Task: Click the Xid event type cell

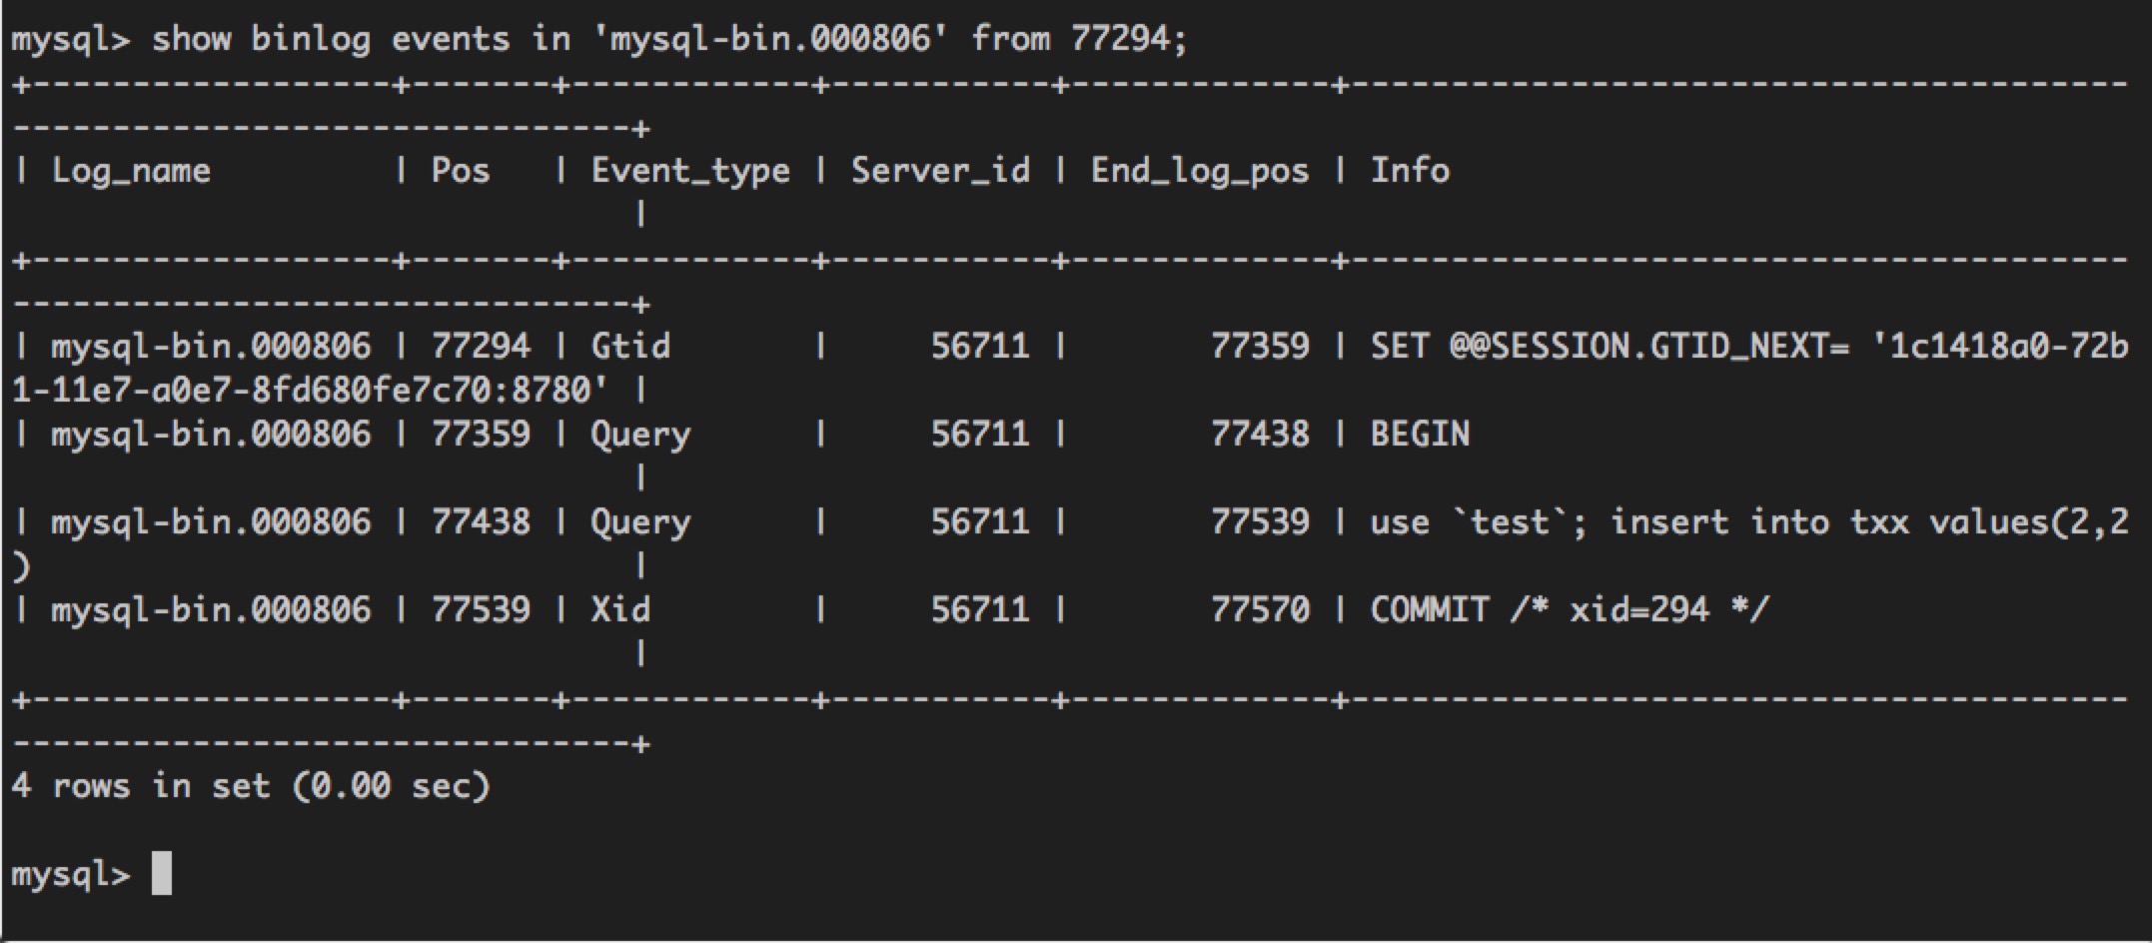Action: tap(620, 610)
